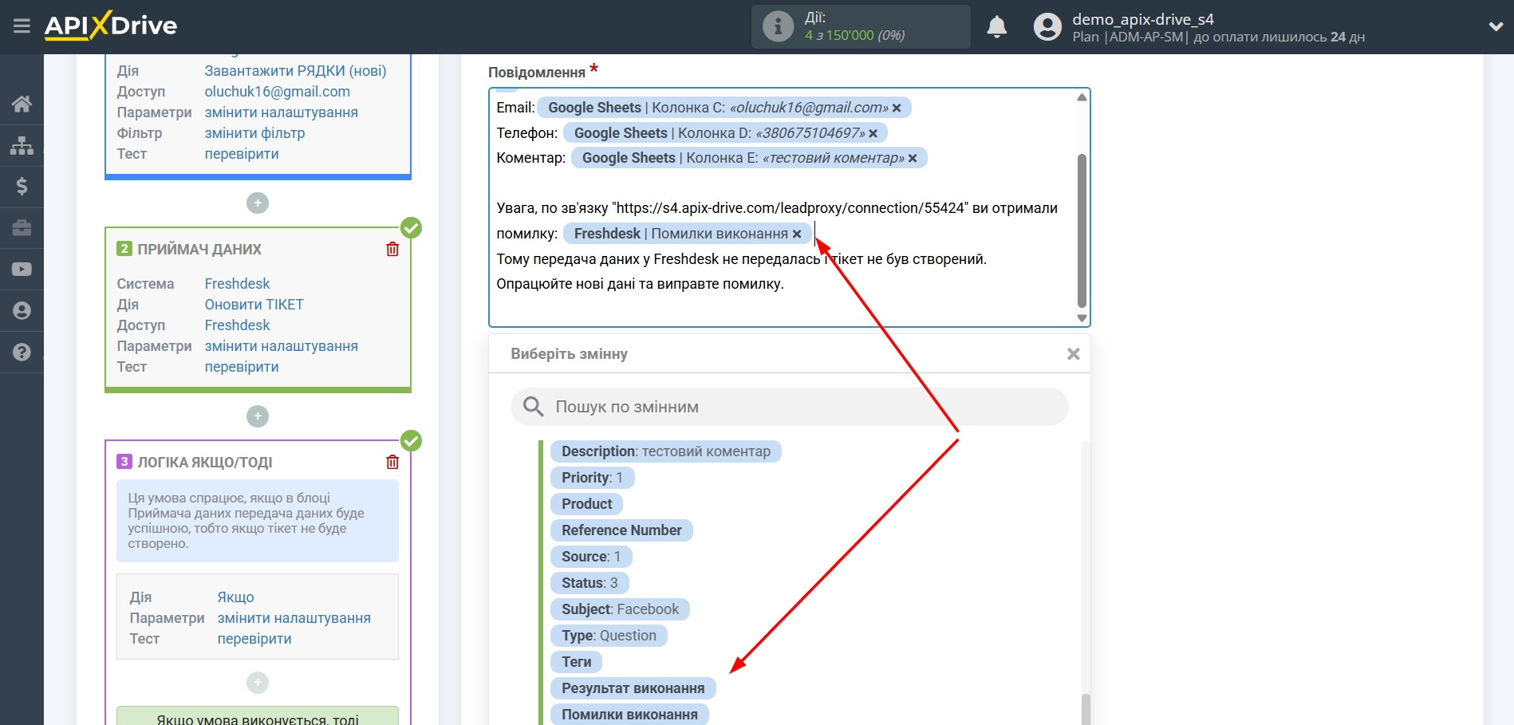Click the ПРИЙМАЧ ДАНИХ heading
This screenshot has width=1514, height=725.
click(199, 250)
